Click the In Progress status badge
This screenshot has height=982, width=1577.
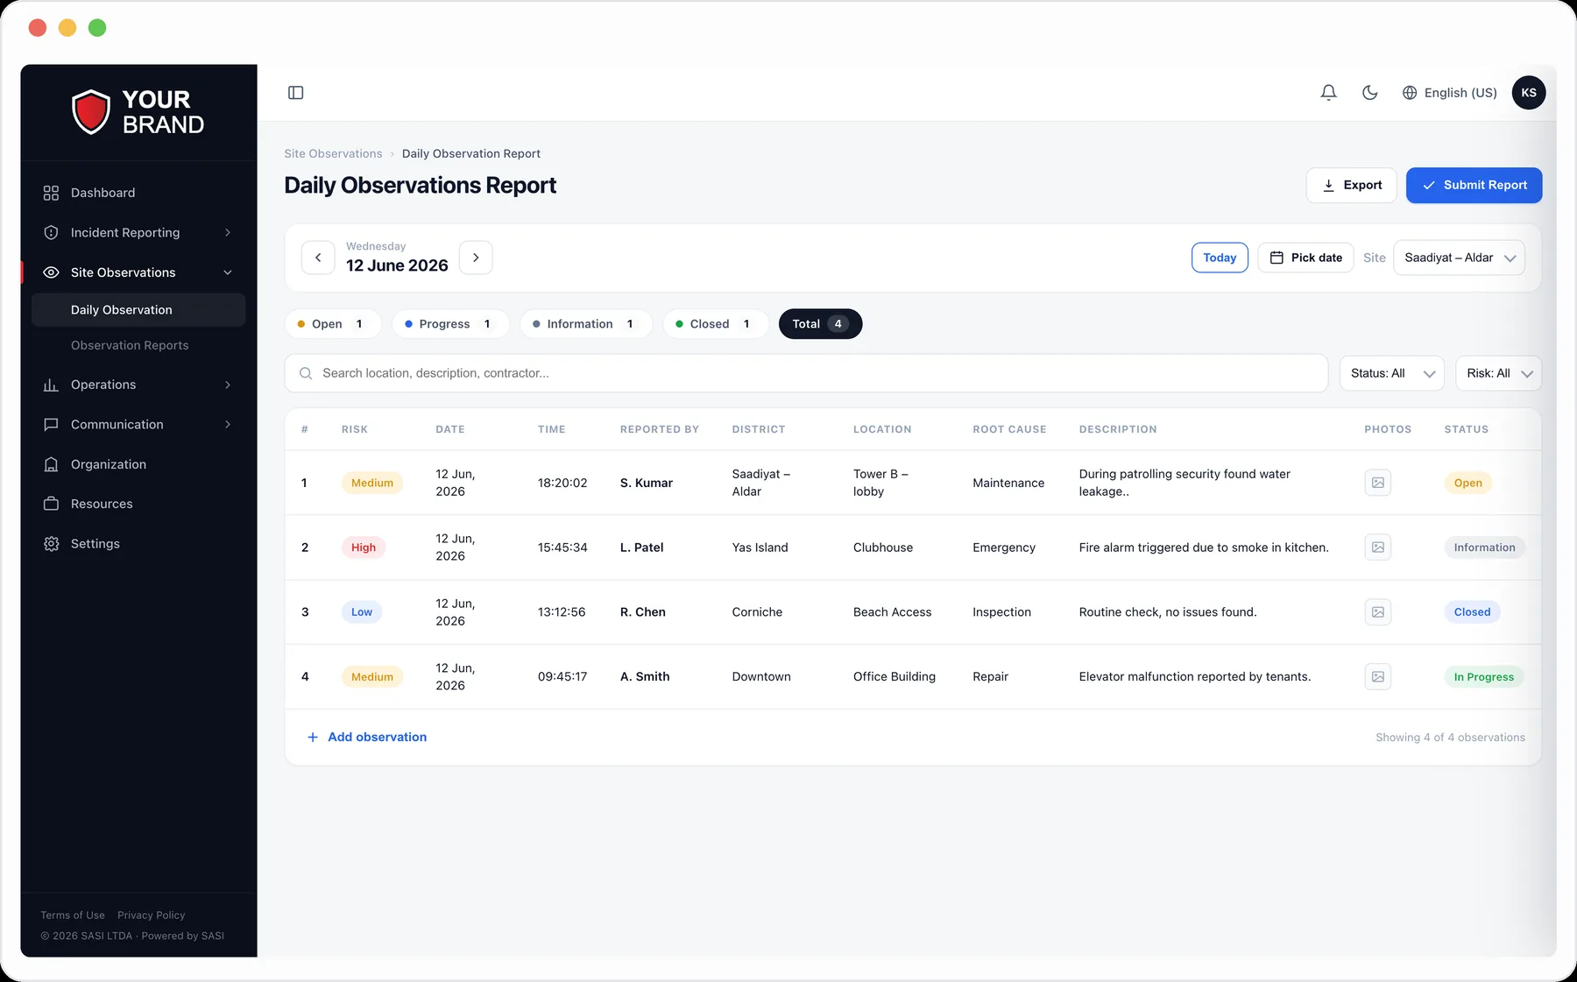click(x=1484, y=677)
